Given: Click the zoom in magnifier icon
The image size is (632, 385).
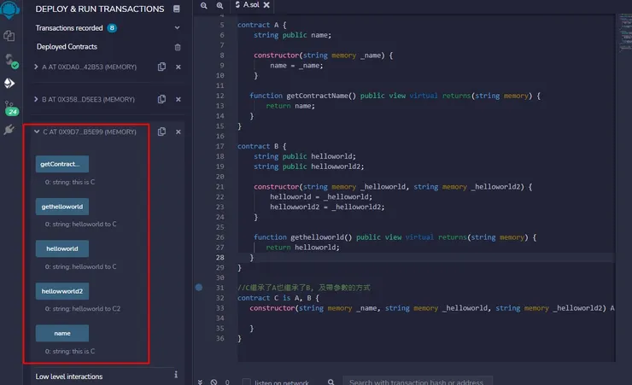Looking at the screenshot, I should [220, 6].
